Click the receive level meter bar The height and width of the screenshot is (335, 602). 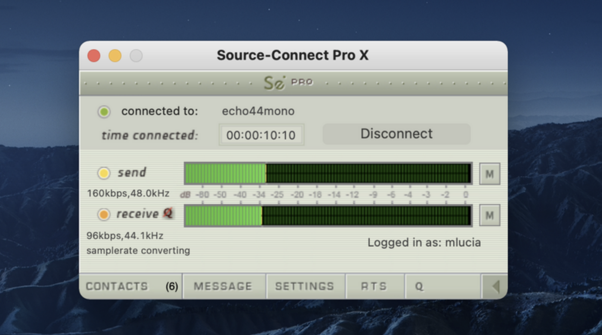(328, 216)
